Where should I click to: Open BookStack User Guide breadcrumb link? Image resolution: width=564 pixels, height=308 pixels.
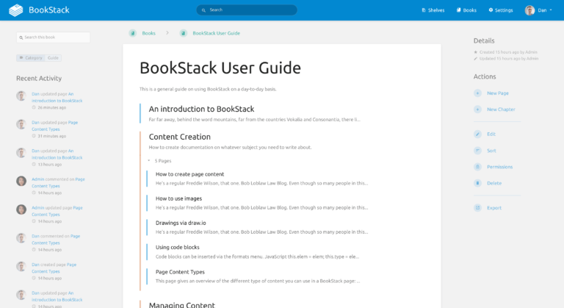coord(216,33)
